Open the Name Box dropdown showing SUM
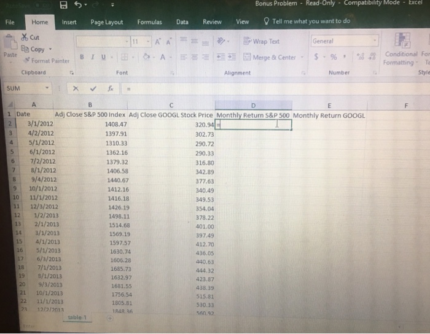The height and width of the screenshot is (334, 430). 47,88
